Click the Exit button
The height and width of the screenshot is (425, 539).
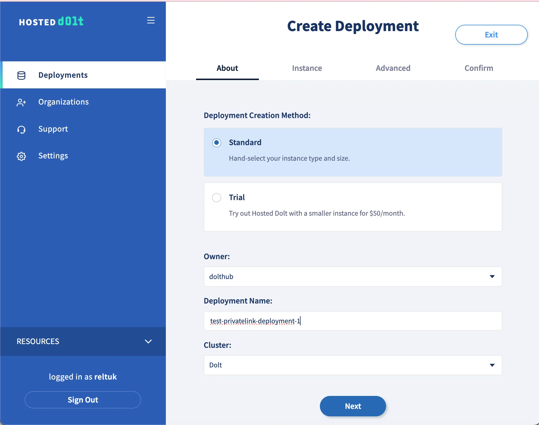(x=491, y=35)
